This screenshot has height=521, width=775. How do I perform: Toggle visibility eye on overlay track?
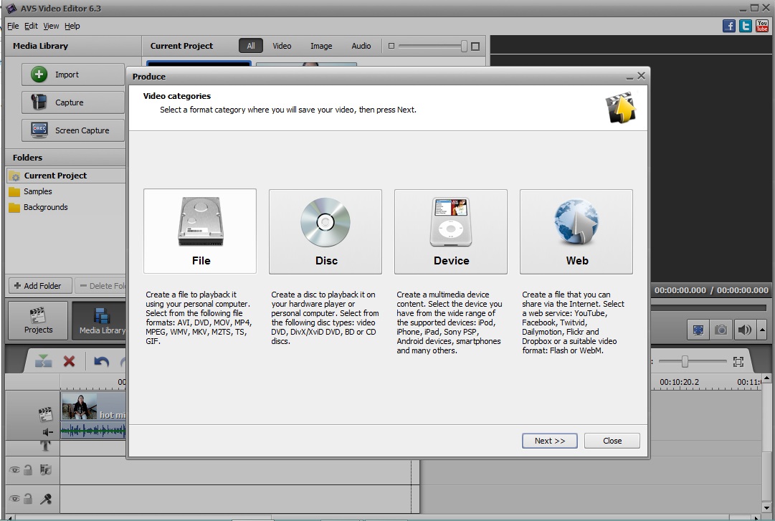14,469
